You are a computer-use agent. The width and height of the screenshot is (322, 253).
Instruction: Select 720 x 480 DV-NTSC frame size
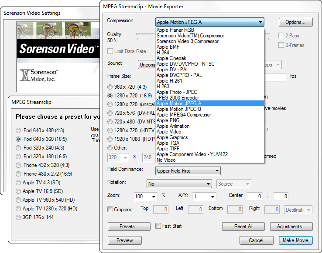(x=110, y=122)
